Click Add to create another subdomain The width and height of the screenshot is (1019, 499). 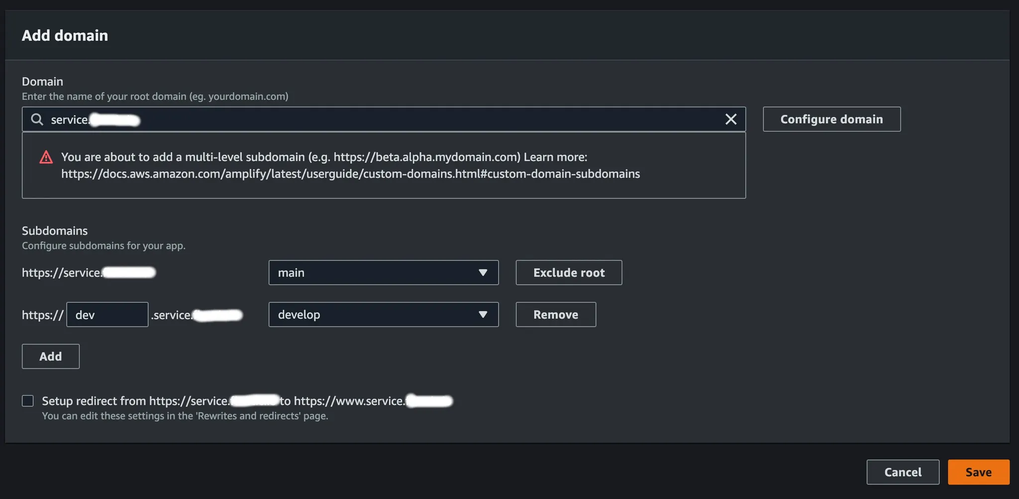click(50, 356)
